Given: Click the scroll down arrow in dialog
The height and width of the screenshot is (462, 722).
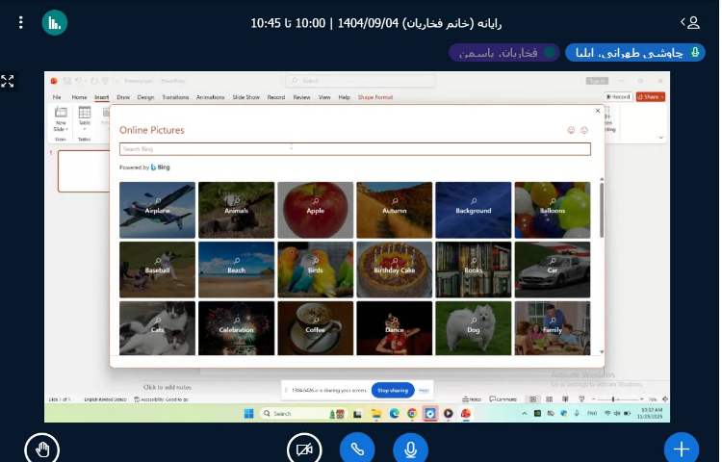Looking at the screenshot, I should [602, 352].
